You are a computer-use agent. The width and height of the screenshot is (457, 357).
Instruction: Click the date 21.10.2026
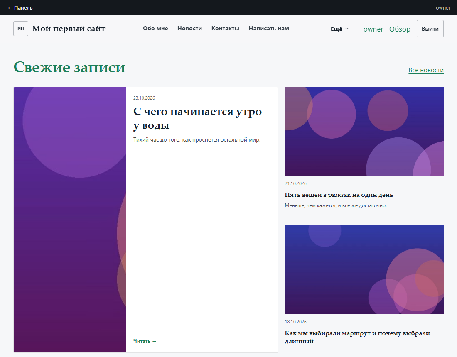pyautogui.click(x=295, y=183)
